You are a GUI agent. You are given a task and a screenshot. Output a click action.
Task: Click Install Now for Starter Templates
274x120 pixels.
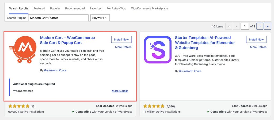[x=256, y=39]
